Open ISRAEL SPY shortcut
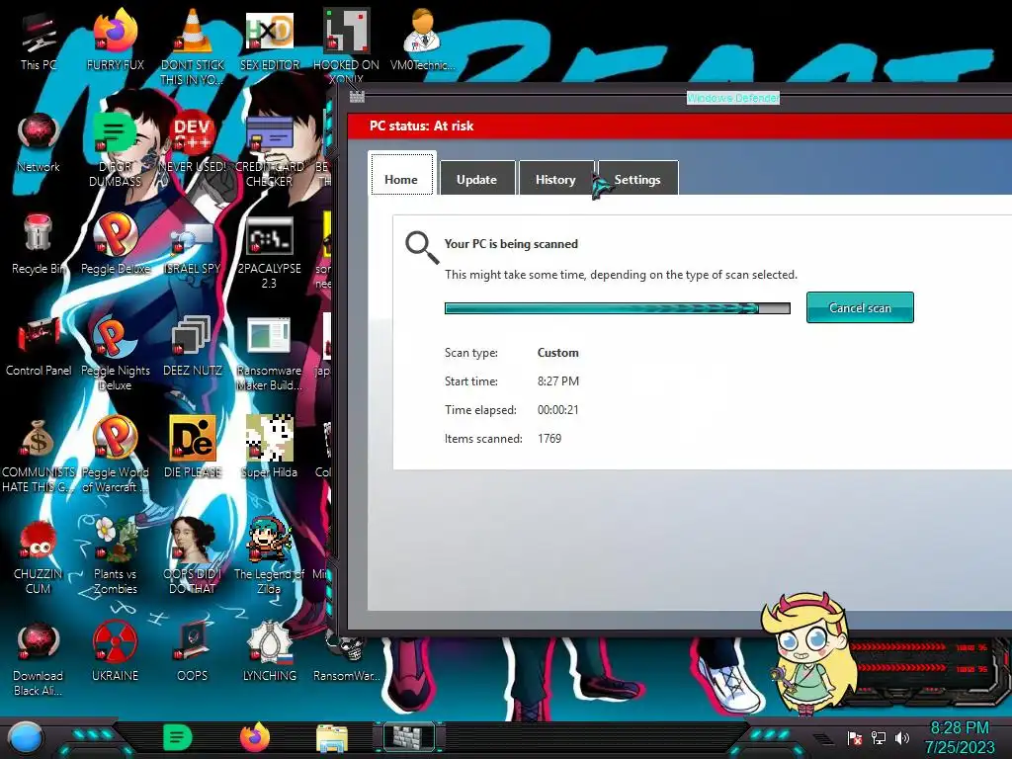 (193, 248)
